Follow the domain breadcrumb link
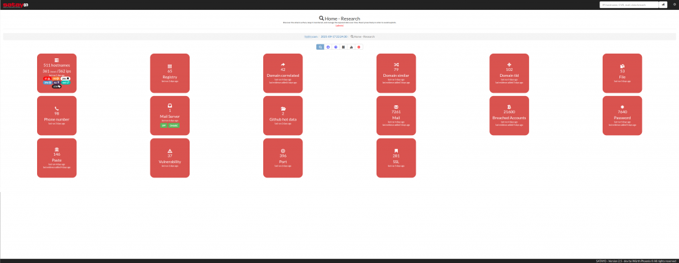This screenshot has width=679, height=263. (x=310, y=37)
